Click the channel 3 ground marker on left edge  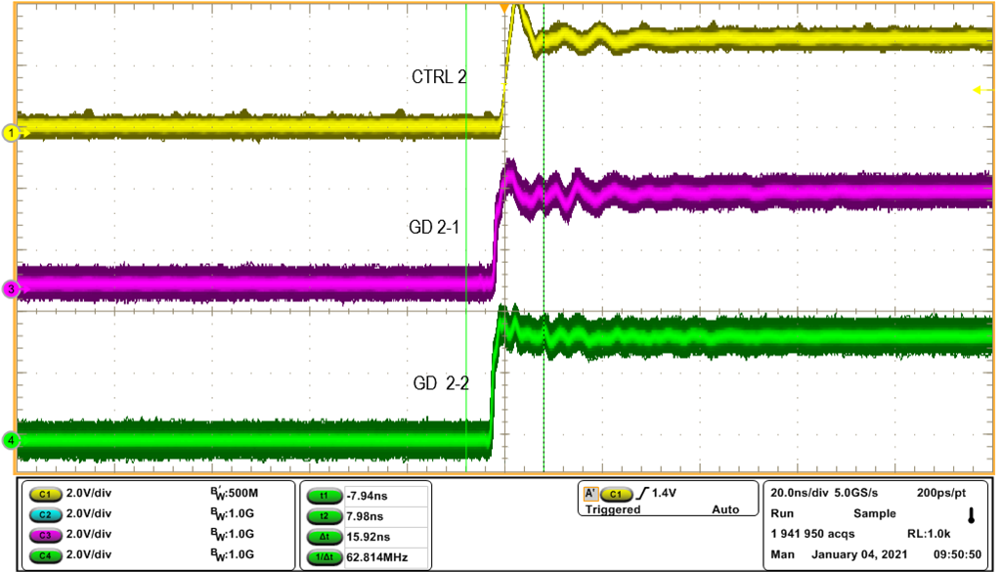click(x=12, y=289)
